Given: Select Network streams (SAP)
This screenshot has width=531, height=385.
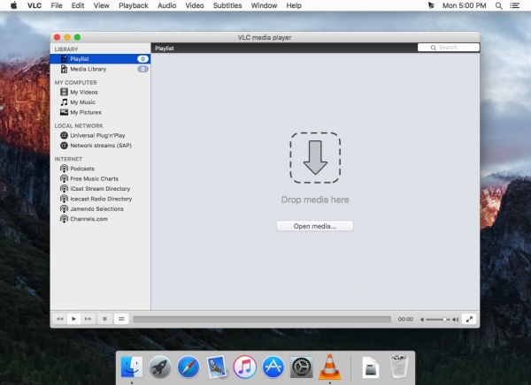Looking at the screenshot, I should click(100, 146).
